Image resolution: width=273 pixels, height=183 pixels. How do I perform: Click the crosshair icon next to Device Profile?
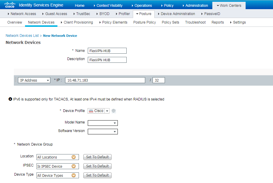coord(113,111)
